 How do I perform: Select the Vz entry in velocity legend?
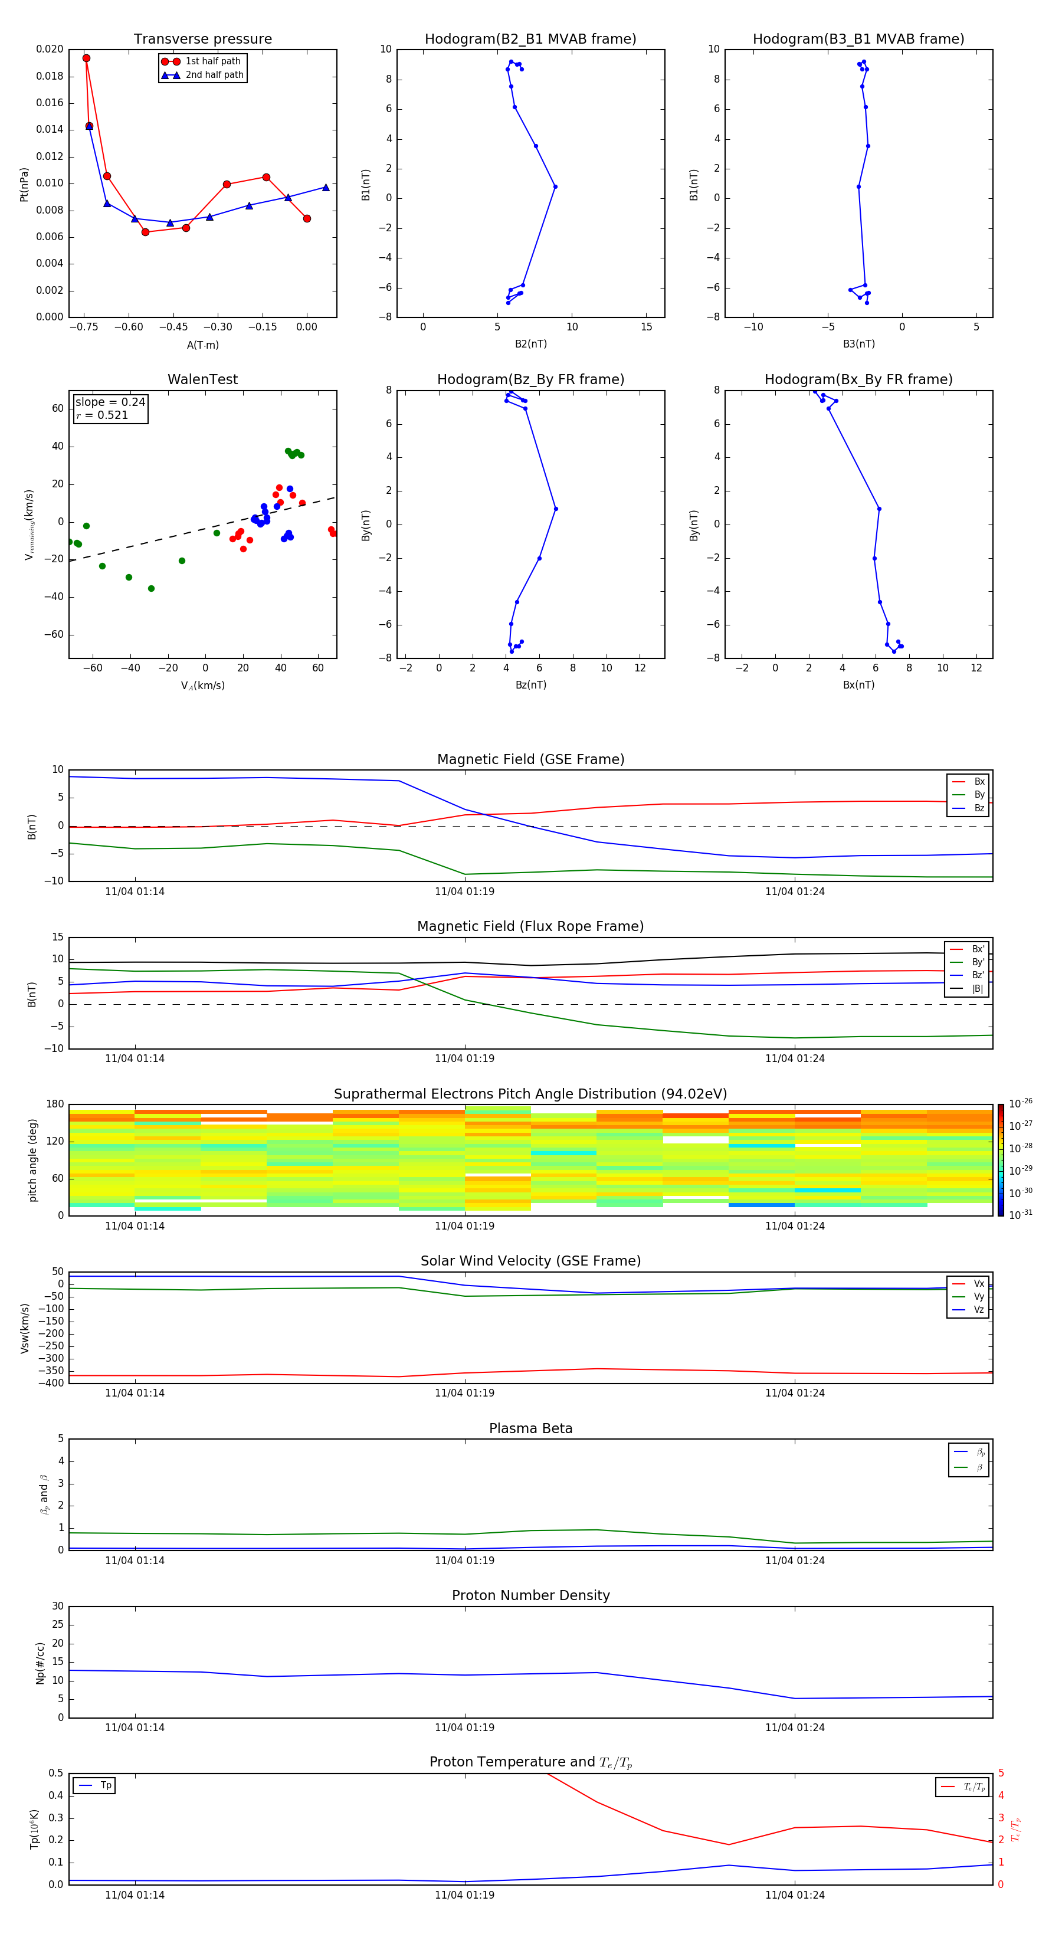[968, 1310]
